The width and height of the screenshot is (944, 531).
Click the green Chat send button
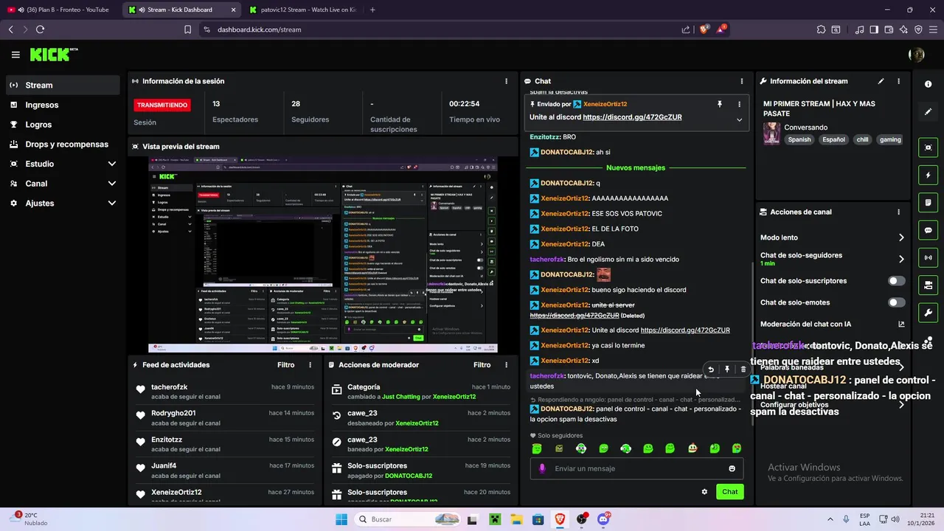729,492
